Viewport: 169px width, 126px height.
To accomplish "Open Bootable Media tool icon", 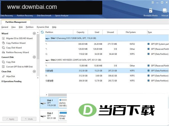I will tap(151, 10).
